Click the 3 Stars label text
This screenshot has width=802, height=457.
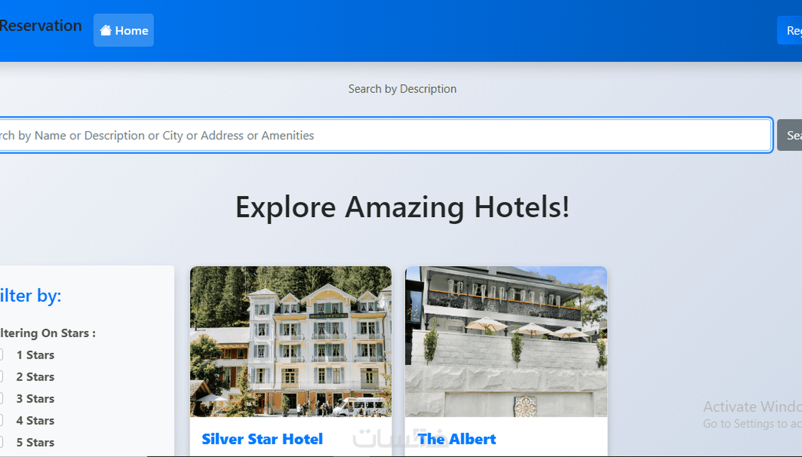coord(35,399)
